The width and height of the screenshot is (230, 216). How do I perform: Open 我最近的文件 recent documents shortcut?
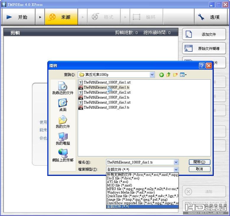63,88
